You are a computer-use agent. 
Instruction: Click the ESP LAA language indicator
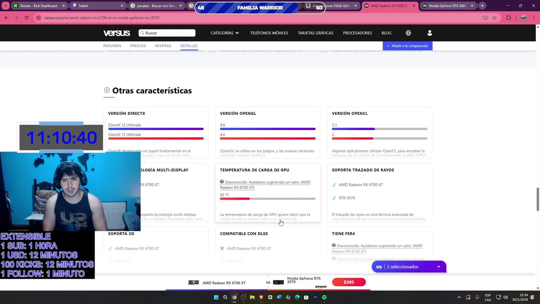pyautogui.click(x=488, y=297)
